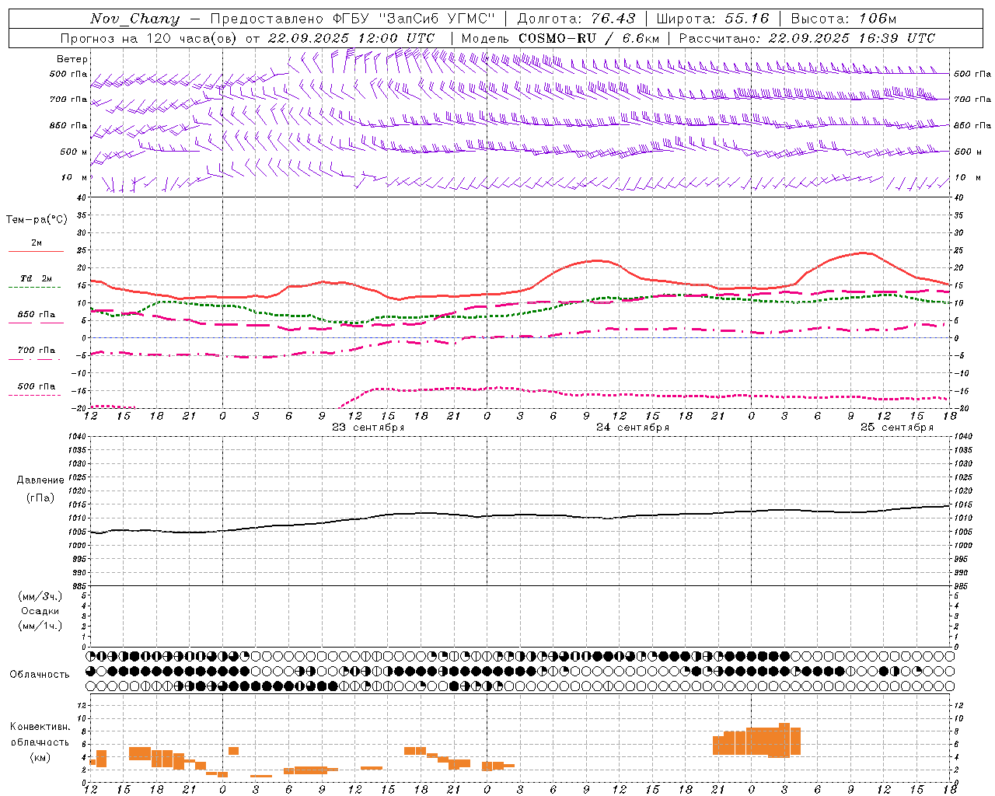This screenshot has height=796, width=995.
Task: Click the station name Nov_Chany in the header
Action: click(x=134, y=19)
